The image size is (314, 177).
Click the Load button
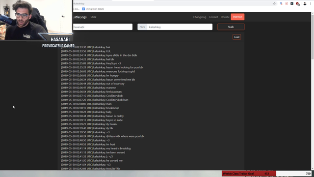[236, 37]
